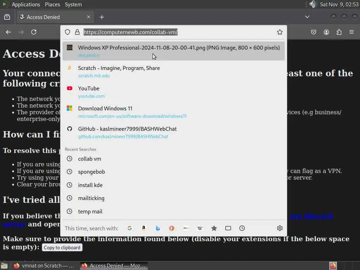Search with DuckDuckGo engine icon

[172, 228]
